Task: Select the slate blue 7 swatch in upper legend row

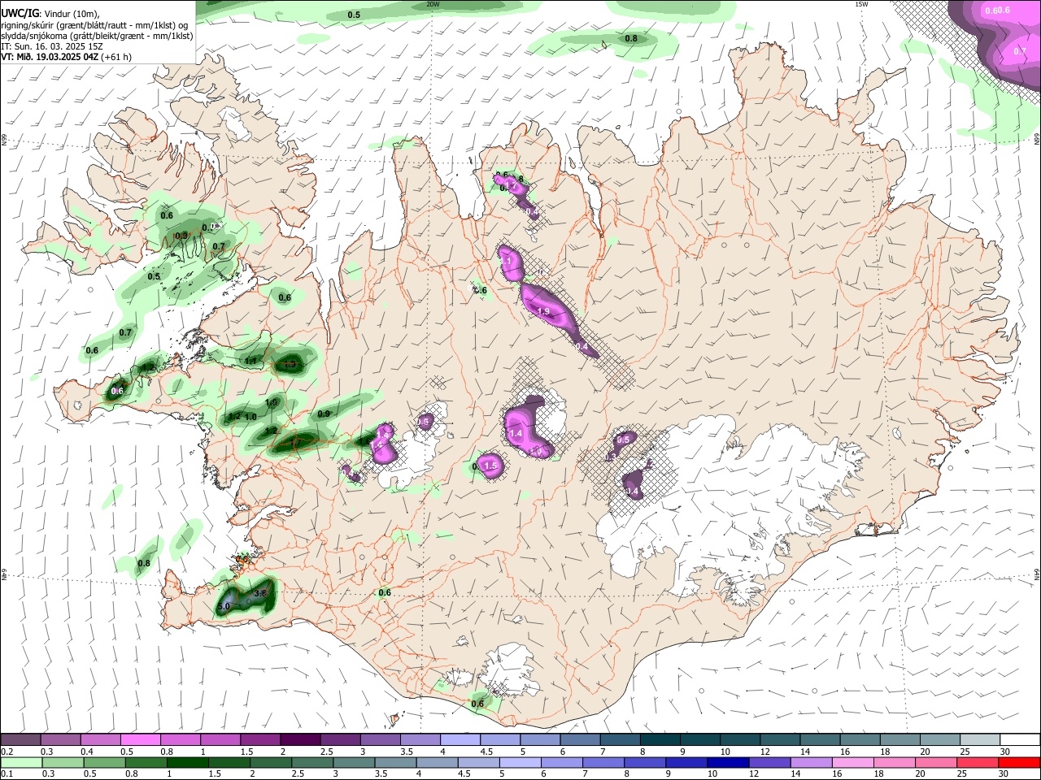Action: (621, 739)
